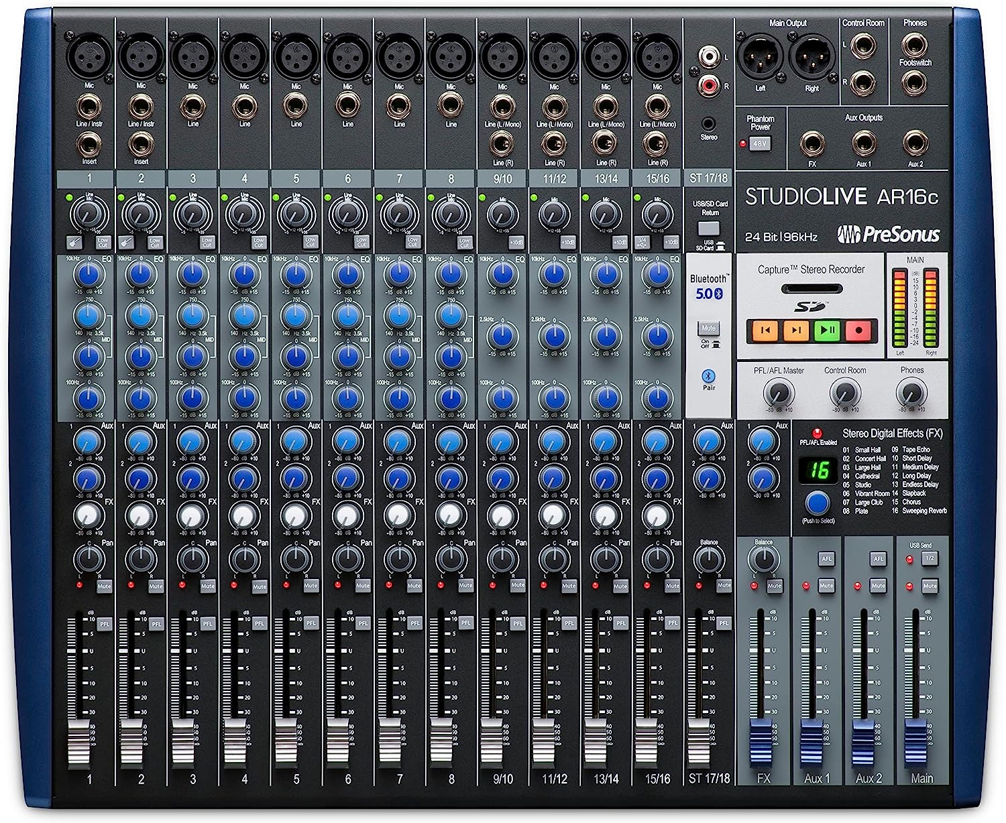The image size is (1006, 823).
Task: Click the channel 6 fader cap
Action: (x=336, y=744)
